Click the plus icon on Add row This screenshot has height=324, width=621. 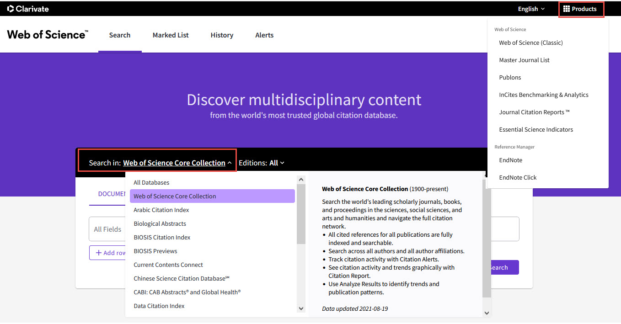(x=98, y=253)
